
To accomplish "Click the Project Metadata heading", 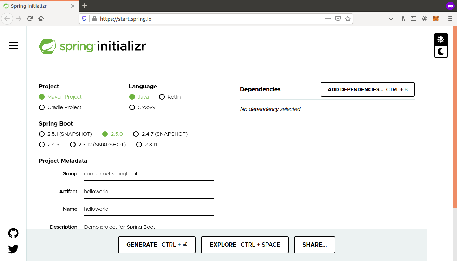I will pyautogui.click(x=63, y=161).
